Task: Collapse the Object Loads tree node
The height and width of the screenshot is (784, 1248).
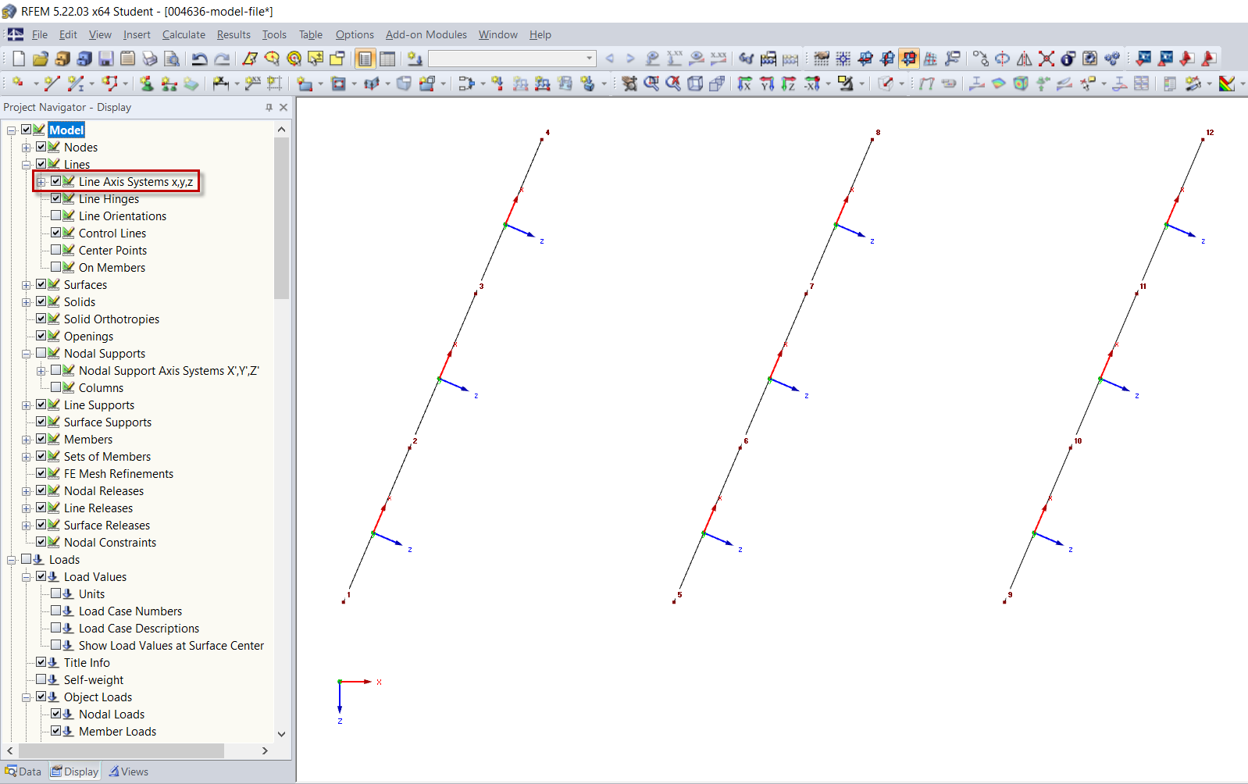Action: [x=27, y=697]
